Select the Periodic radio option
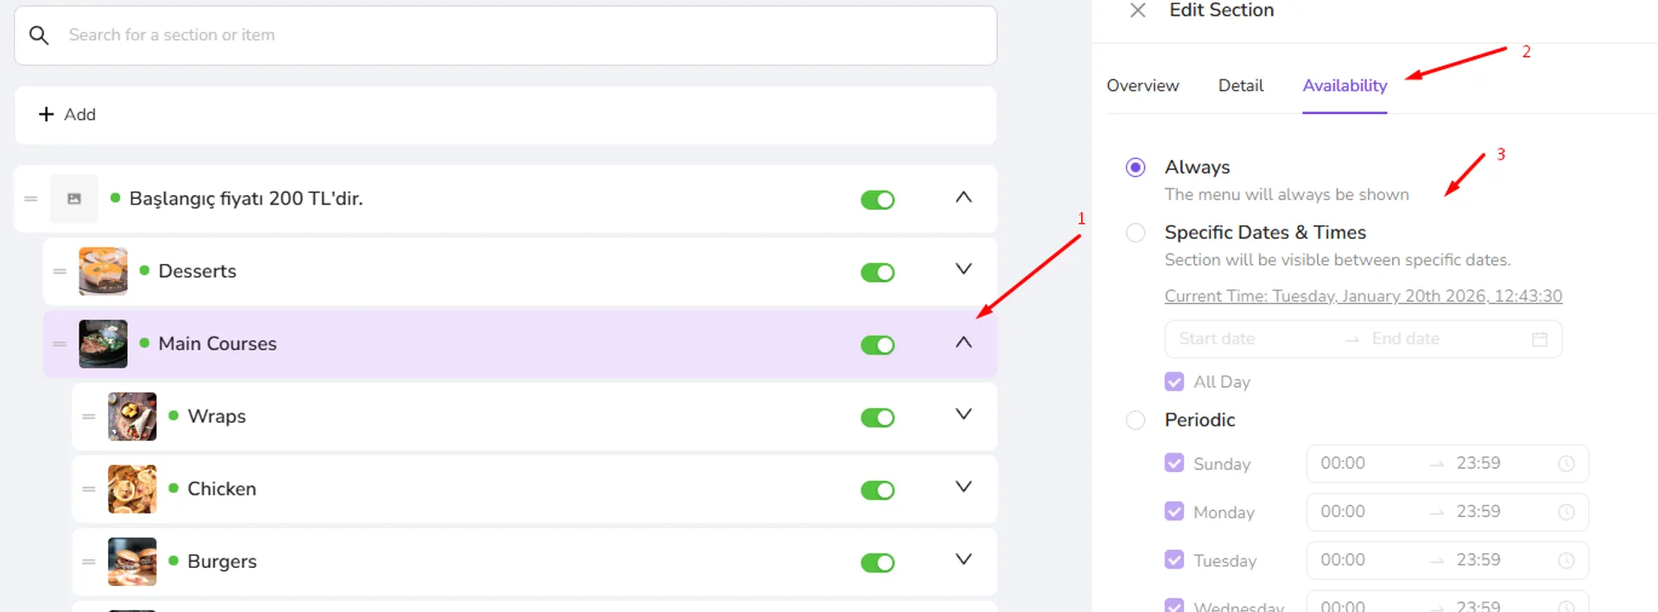The image size is (1658, 612). 1136,420
